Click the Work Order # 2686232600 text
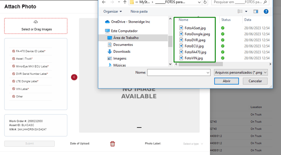The image size is (281, 155). point(26,121)
